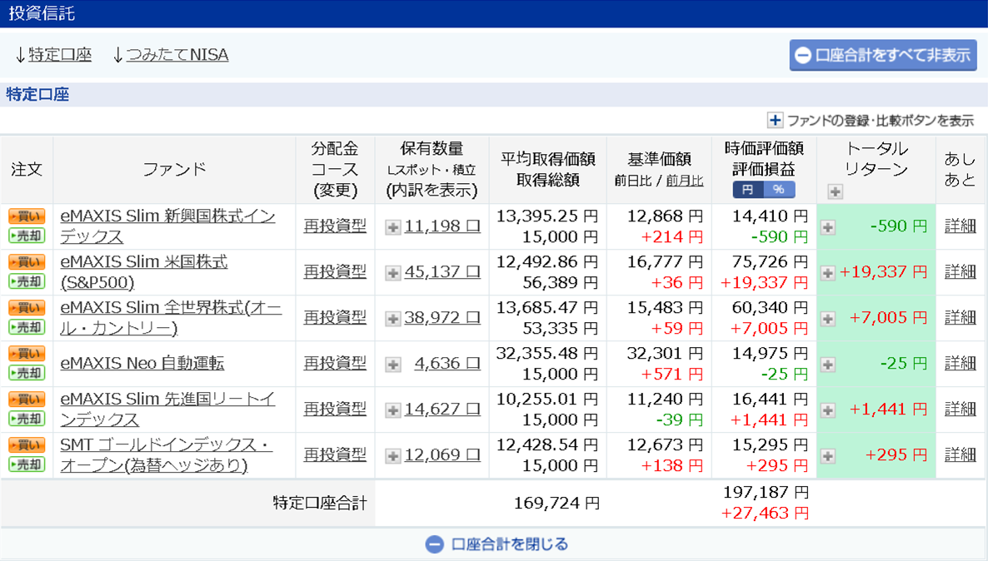Expand total return details for +19,337円 row
The height and width of the screenshot is (561, 988).
828,273
